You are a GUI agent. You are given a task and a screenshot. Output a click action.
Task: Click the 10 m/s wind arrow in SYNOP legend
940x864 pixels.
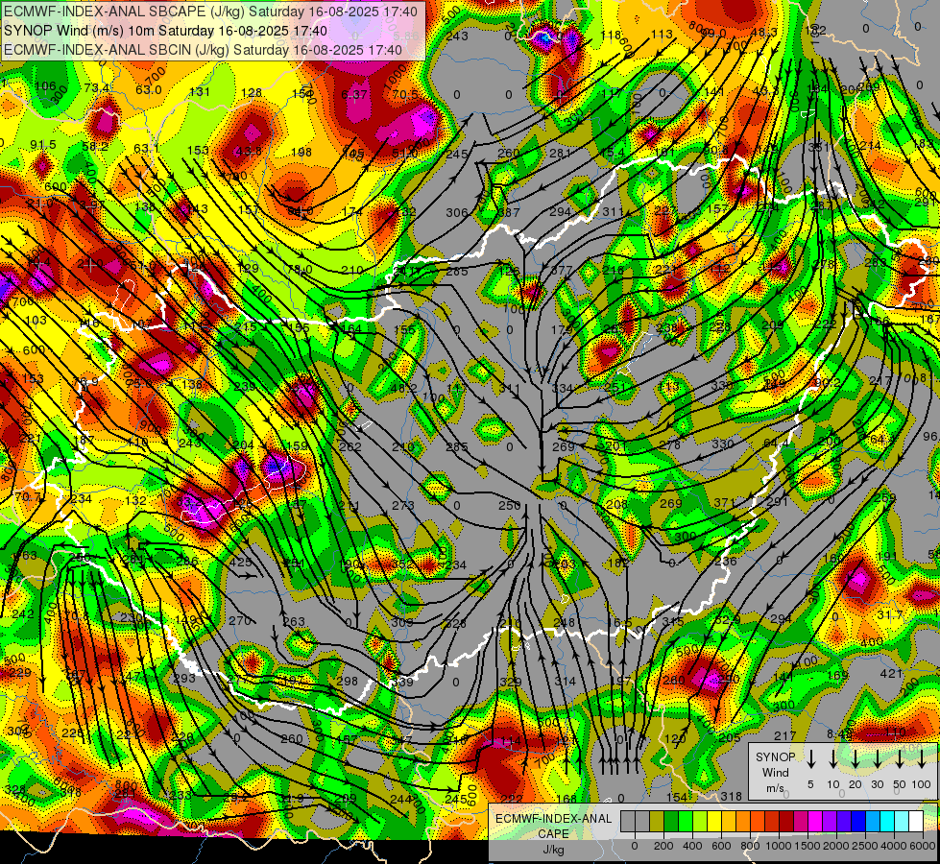click(x=832, y=758)
